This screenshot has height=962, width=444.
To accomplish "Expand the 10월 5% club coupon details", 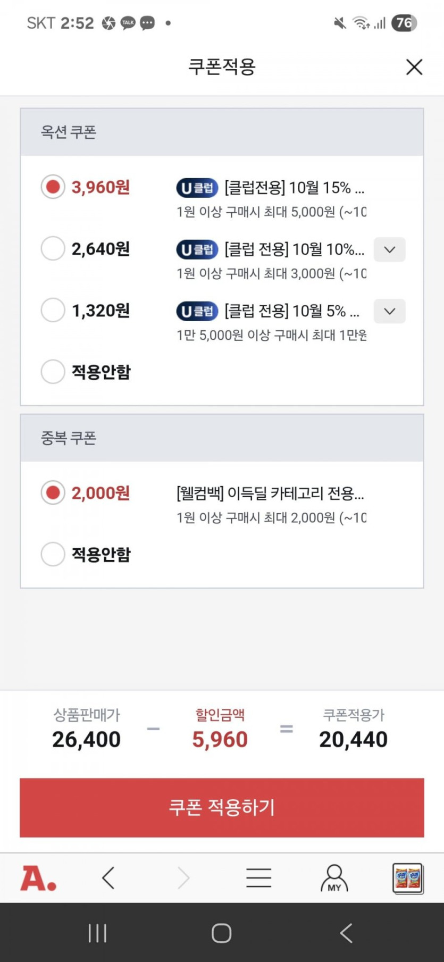I will (x=389, y=311).
